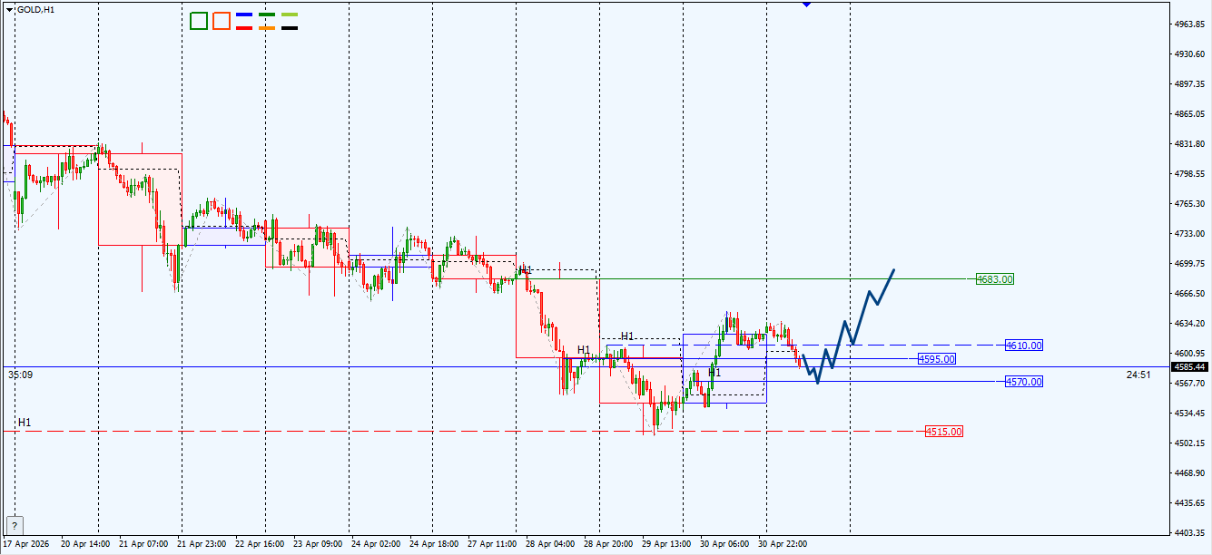Select the blue line color button

[244, 15]
